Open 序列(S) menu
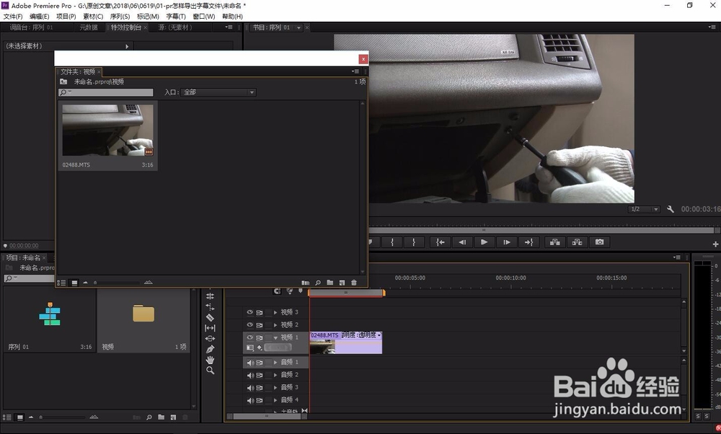This screenshot has width=721, height=434. (x=120, y=16)
